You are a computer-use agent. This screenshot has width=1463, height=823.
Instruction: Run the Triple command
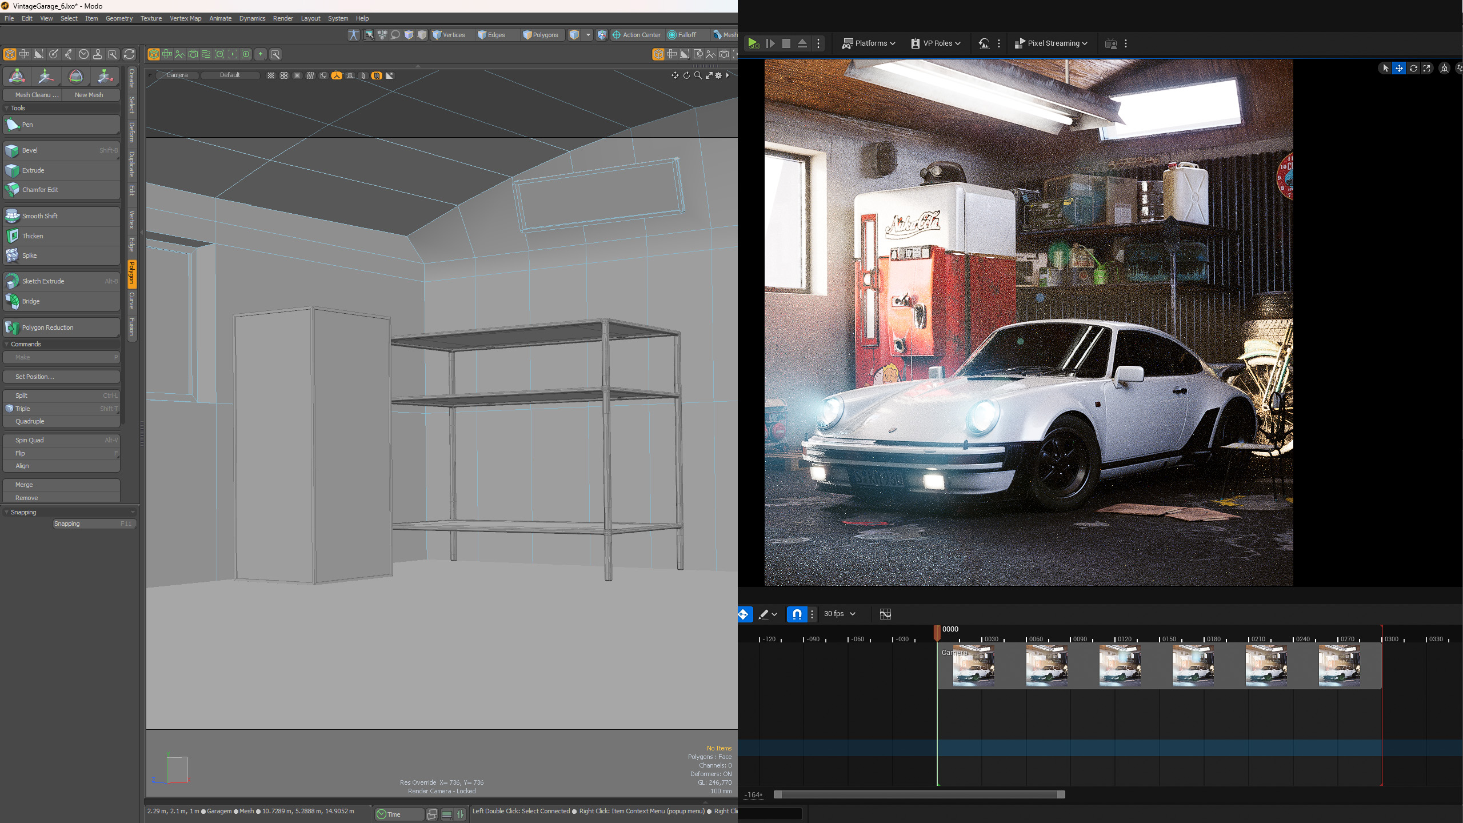61,408
